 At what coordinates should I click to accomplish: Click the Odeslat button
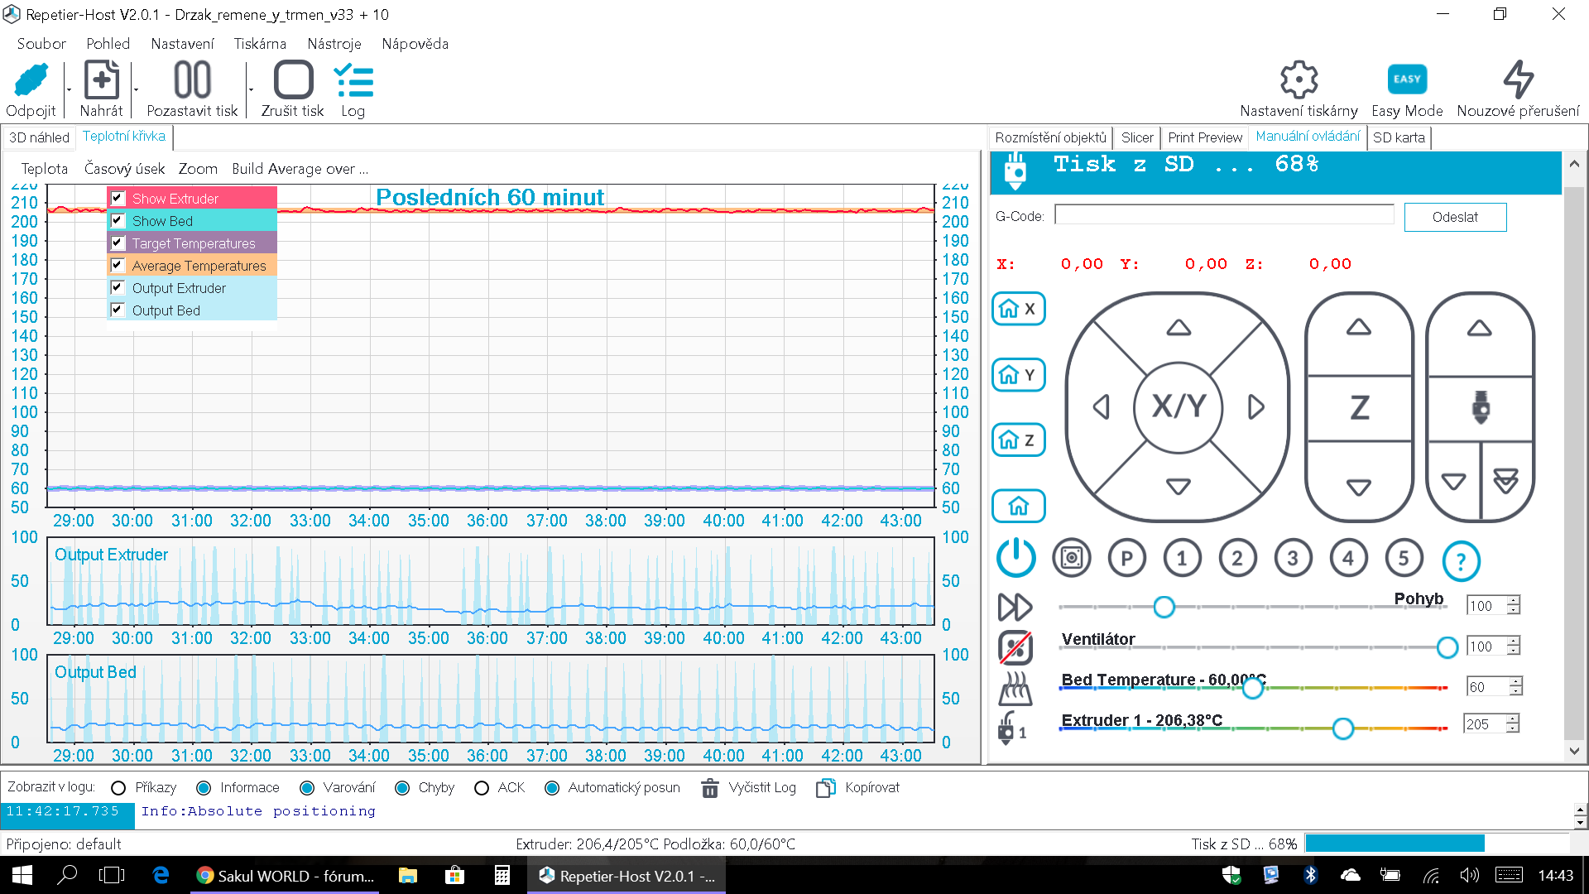(x=1454, y=217)
